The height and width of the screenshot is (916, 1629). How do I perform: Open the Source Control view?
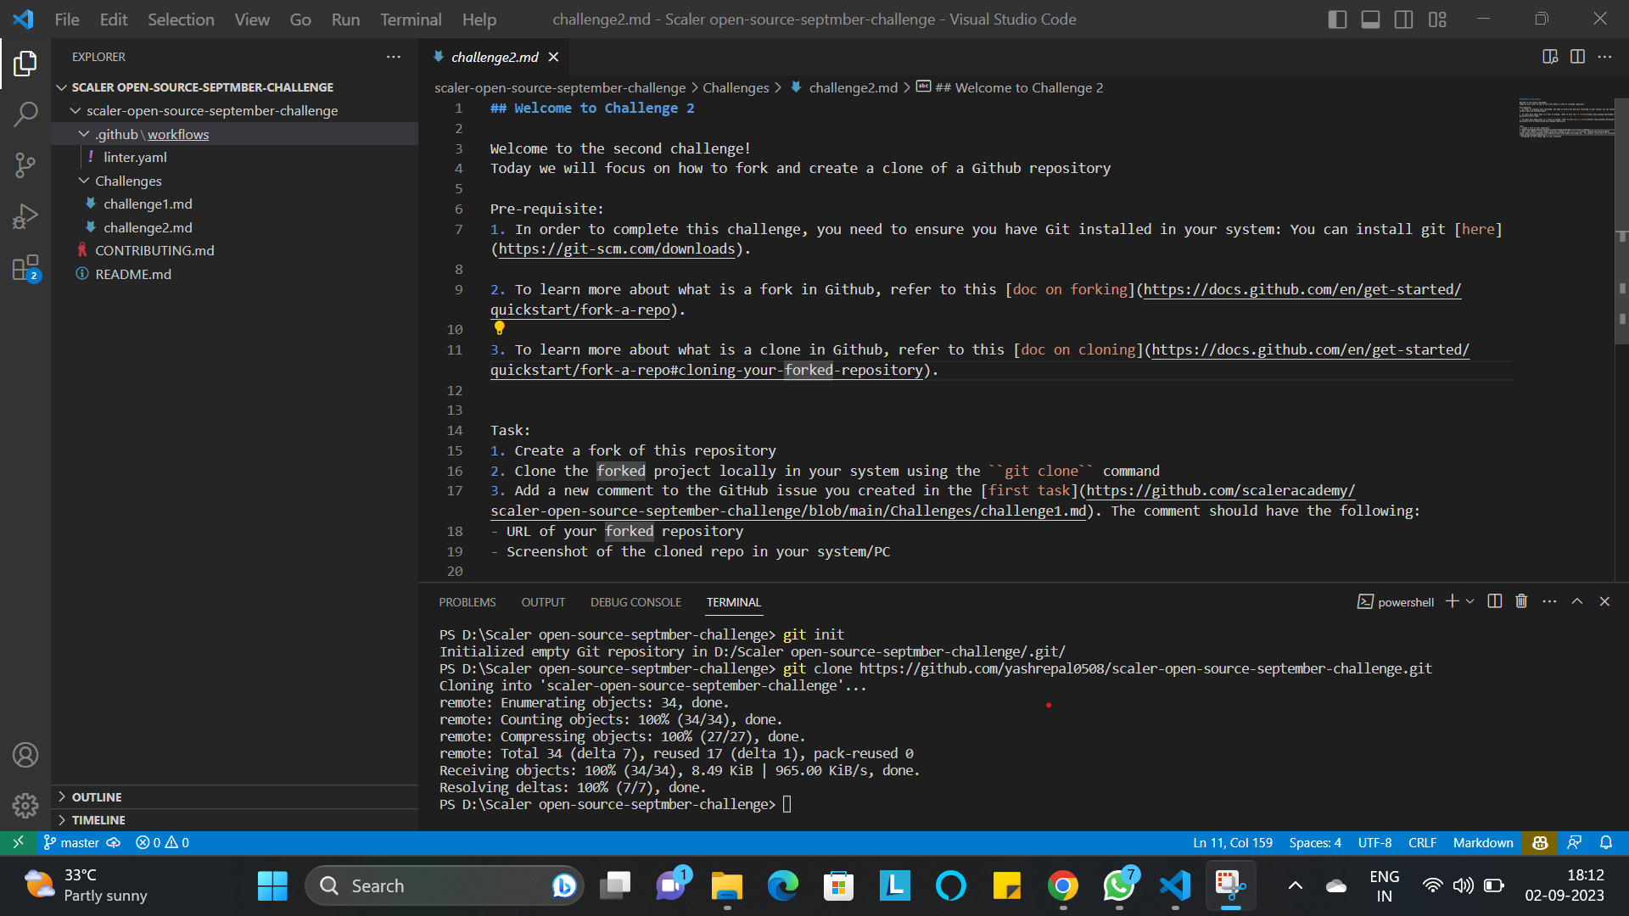25,165
